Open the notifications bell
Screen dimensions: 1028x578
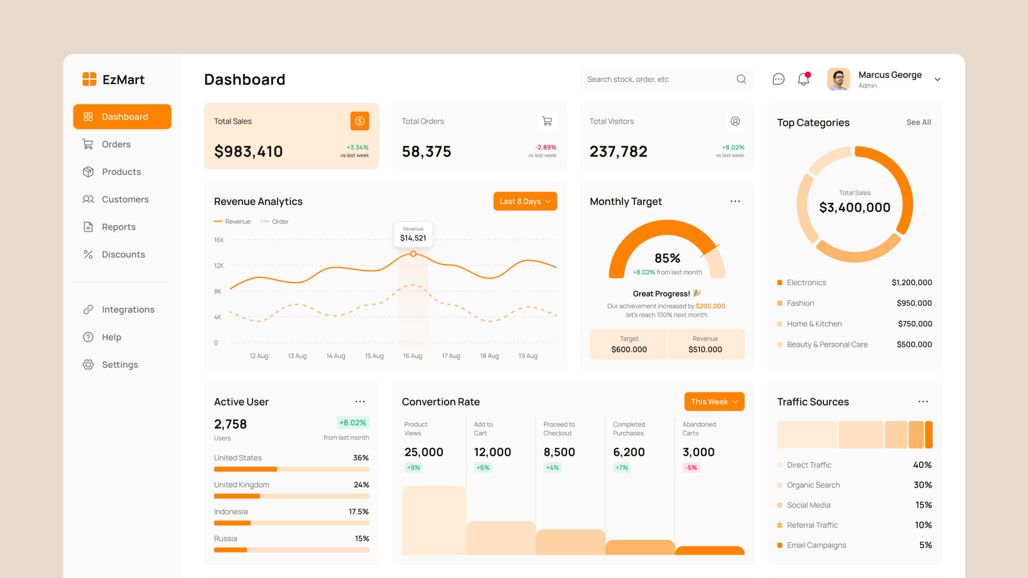803,79
